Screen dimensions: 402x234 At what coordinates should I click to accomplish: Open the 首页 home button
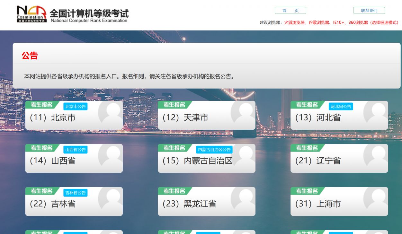(x=290, y=11)
